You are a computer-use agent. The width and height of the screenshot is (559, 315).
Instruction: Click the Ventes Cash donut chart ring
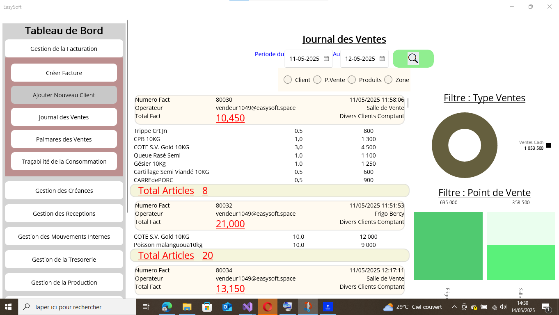pos(440,146)
